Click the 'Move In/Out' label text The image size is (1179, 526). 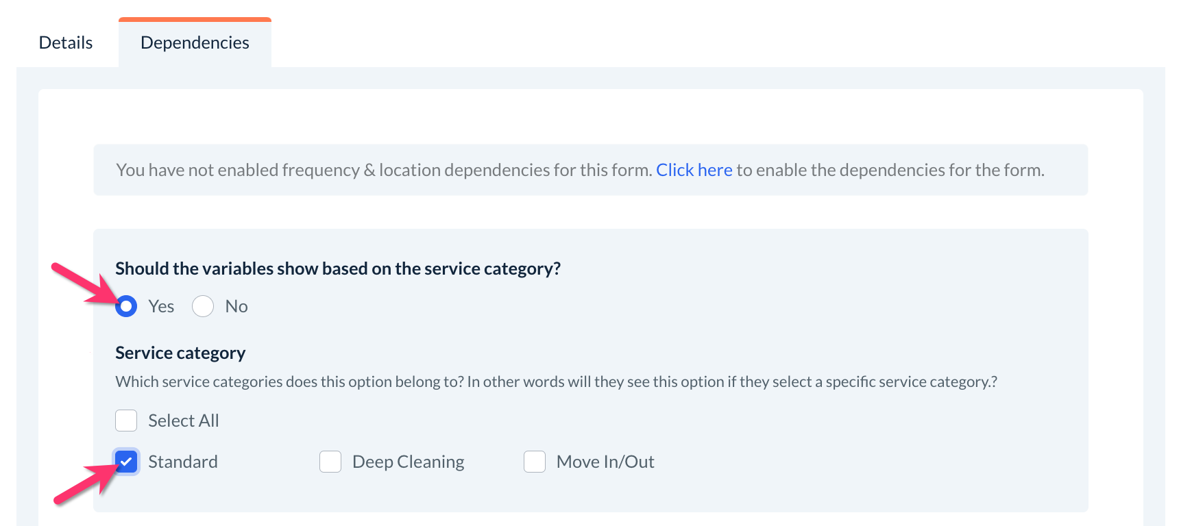605,462
